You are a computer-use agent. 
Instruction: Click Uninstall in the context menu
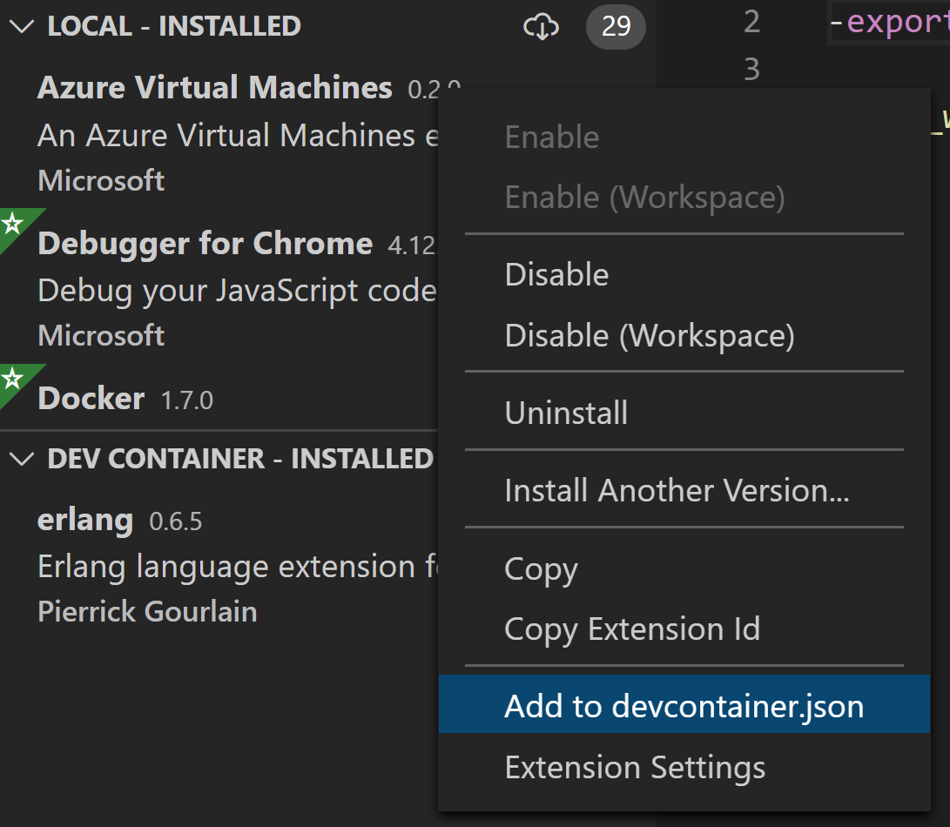[566, 413]
